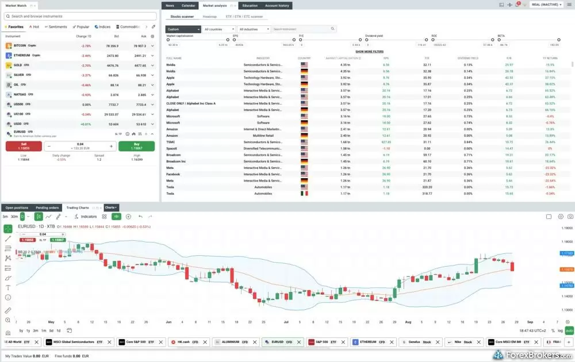Set chart range to 3m

pyautogui.click(x=36, y=330)
